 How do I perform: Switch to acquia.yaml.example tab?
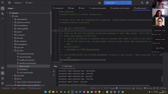click(97, 8)
